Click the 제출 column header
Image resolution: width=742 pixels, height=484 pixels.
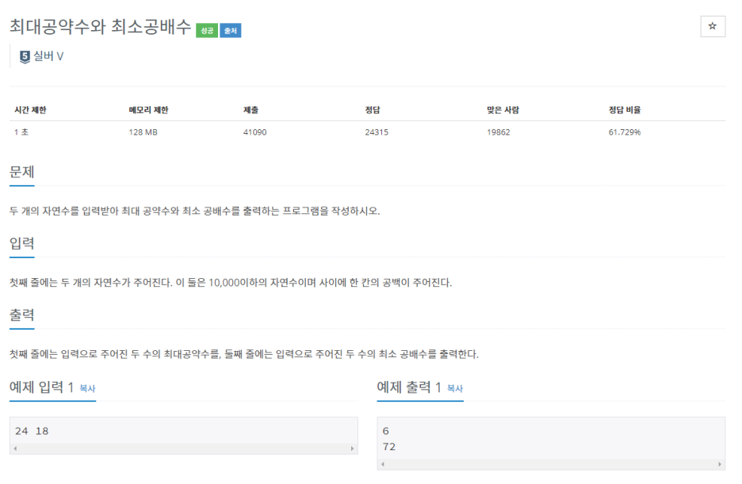[251, 110]
